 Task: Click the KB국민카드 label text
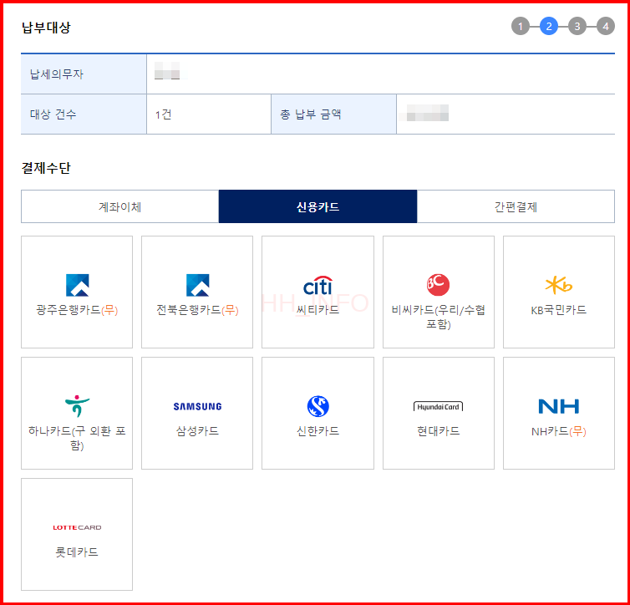(x=558, y=310)
